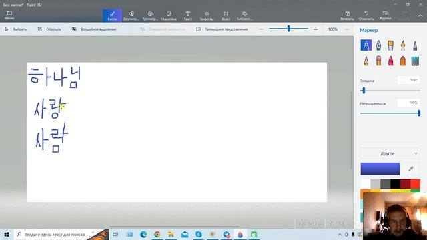Click the Windows Start button
The height and width of the screenshot is (240, 427).
(7, 234)
